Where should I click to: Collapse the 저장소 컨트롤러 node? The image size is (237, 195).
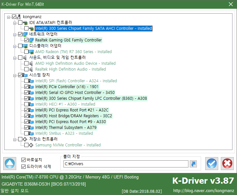tap(15, 140)
